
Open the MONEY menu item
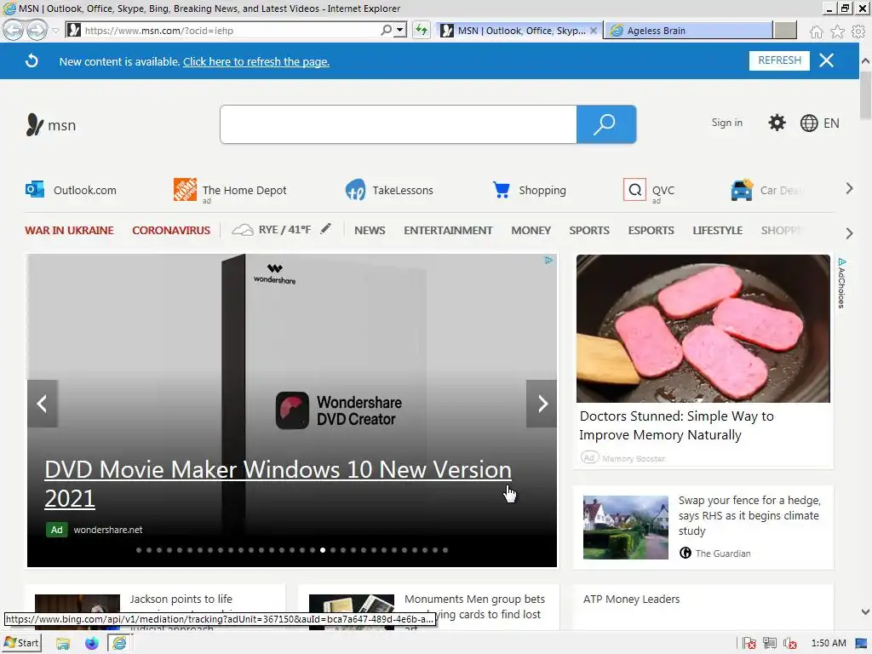click(531, 230)
